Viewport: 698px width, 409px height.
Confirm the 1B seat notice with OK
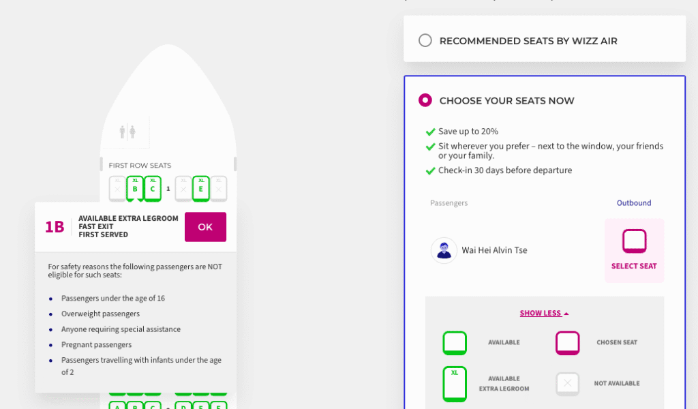tap(205, 226)
